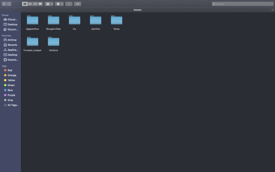Click the Edit Tags toolbar button
Screen dimensions: 275x172
tap(77, 4)
